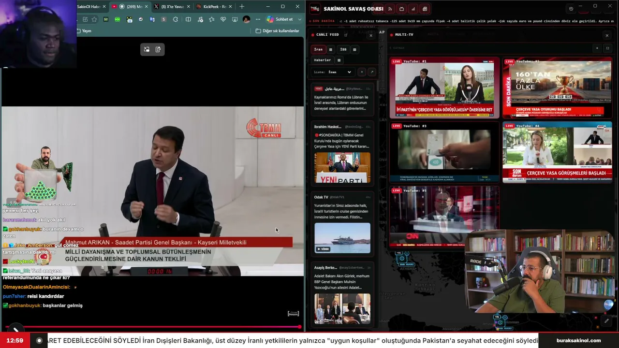Select the İran feed tab
The width and height of the screenshot is (619, 348).
[x=318, y=49]
